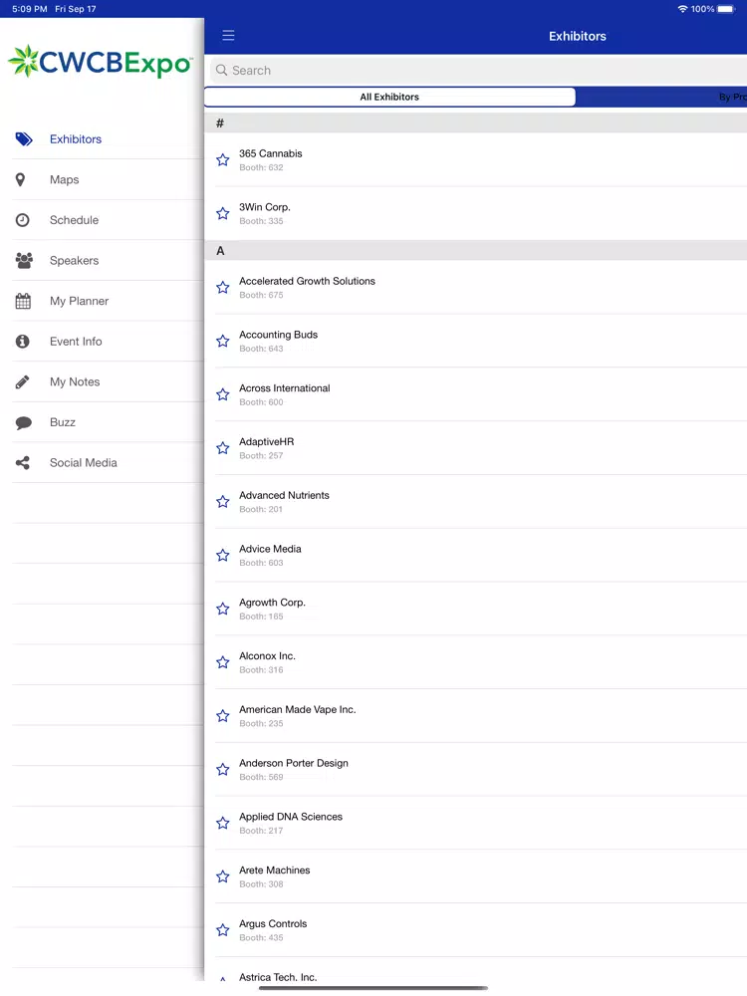Select Anderson Porter Design in list
747x996 pixels.
click(476, 770)
